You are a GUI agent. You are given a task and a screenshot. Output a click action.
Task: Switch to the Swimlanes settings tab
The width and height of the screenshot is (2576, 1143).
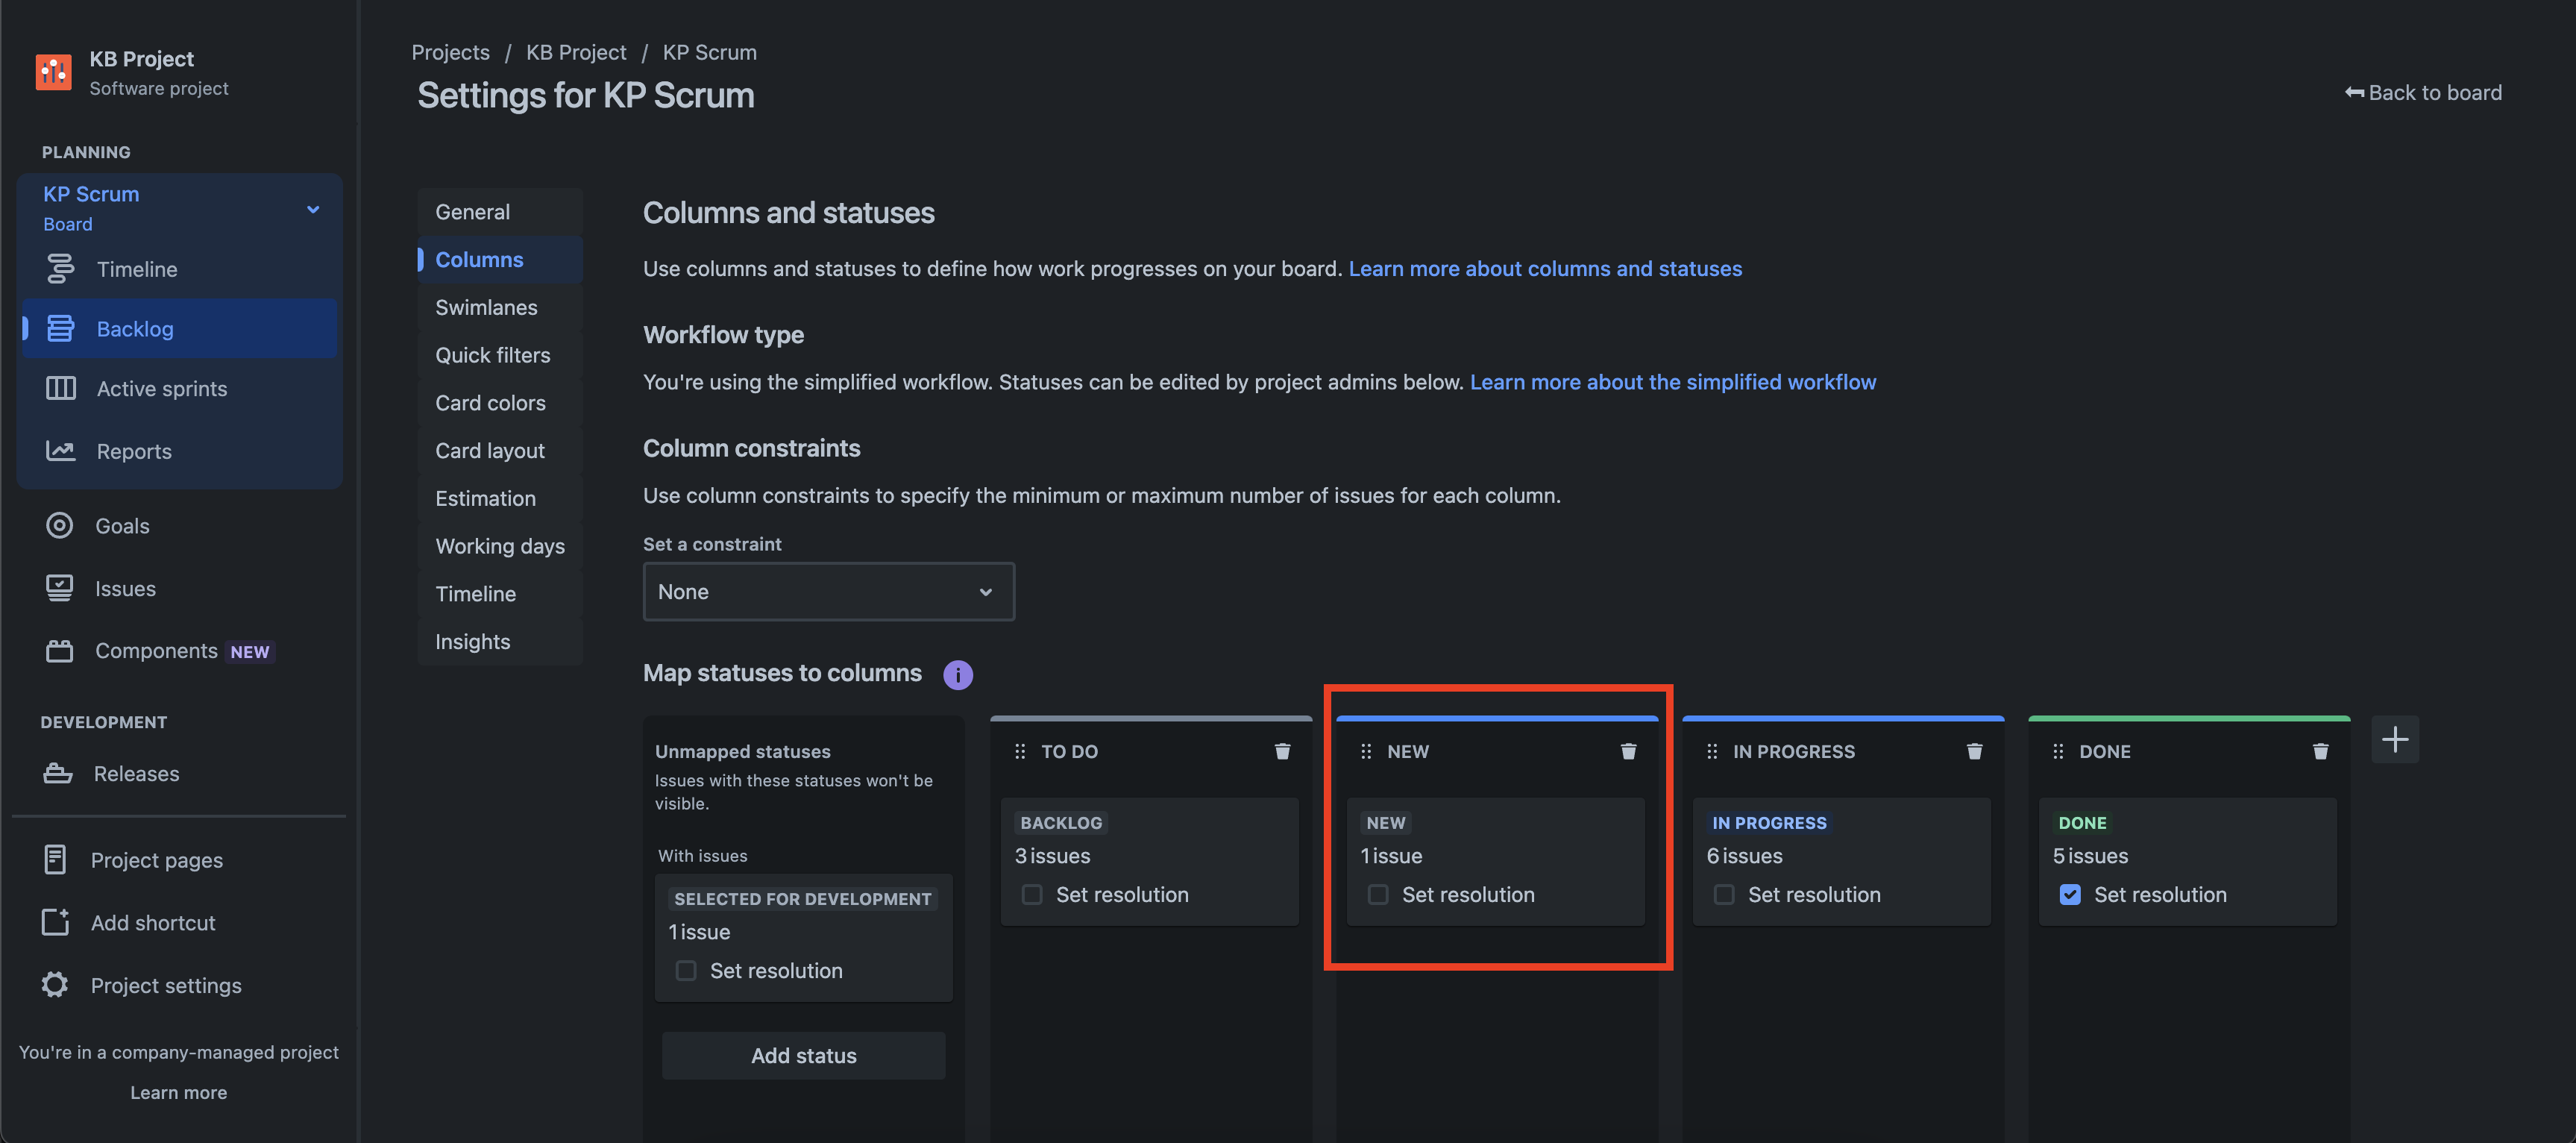486,308
